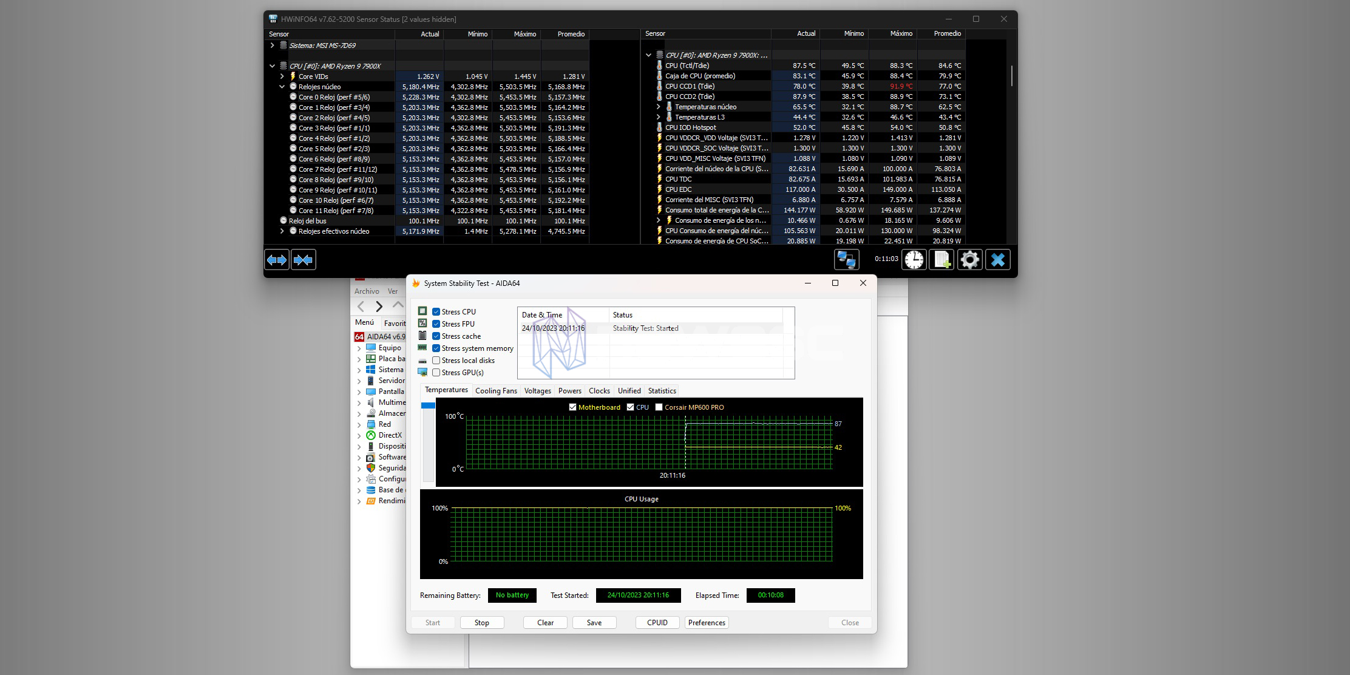Screen dimensions: 1350x675
Task: Click Save button
Action: tap(594, 623)
